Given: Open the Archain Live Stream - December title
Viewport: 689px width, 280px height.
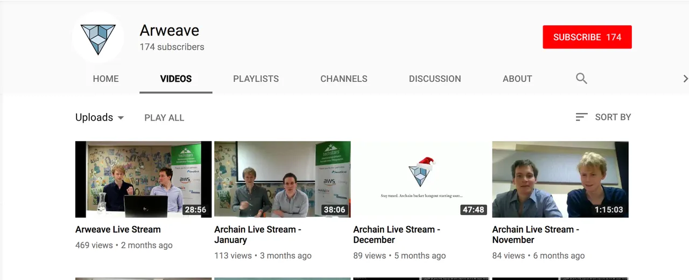Looking at the screenshot, I should pyautogui.click(x=397, y=235).
